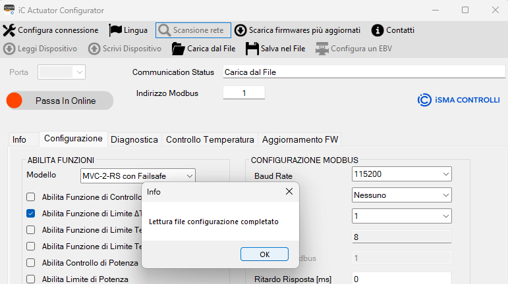Image resolution: width=508 pixels, height=284 pixels.
Task: Click the Scarica firmwares download icon
Action: (x=240, y=30)
